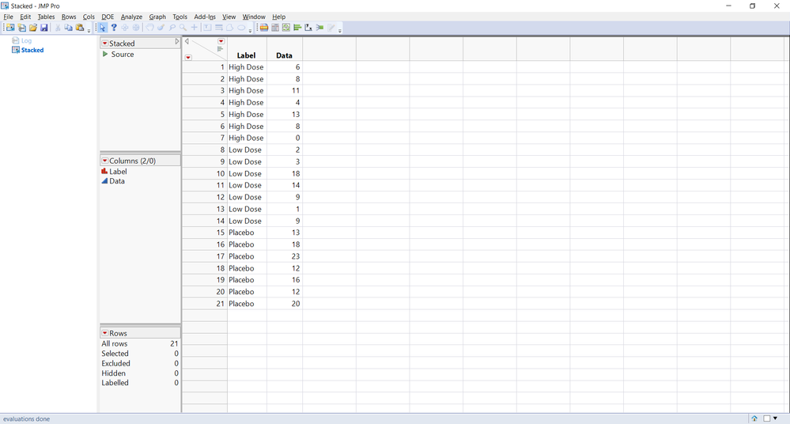Select the Lines drawing tool
Viewport: 790px width, 424px height.
[x=219, y=28]
